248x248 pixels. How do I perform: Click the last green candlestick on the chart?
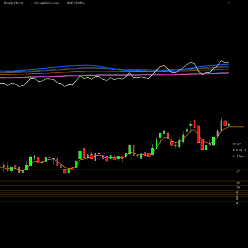pyautogui.click(x=229, y=124)
